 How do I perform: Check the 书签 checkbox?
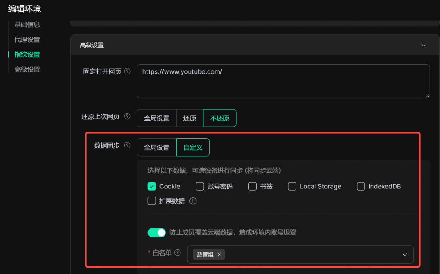point(252,186)
